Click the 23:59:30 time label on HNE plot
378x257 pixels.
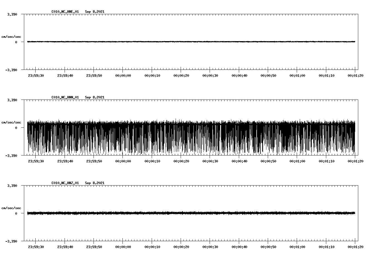tap(36, 75)
